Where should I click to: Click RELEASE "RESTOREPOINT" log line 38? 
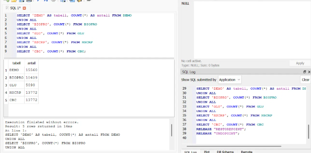tap(221, 129)
